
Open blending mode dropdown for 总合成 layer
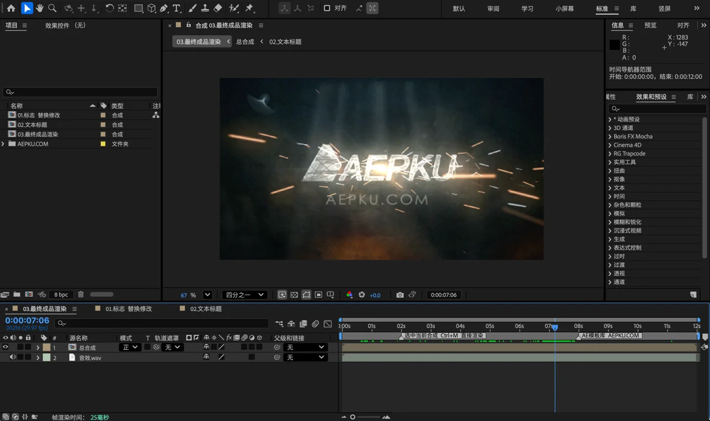click(130, 347)
